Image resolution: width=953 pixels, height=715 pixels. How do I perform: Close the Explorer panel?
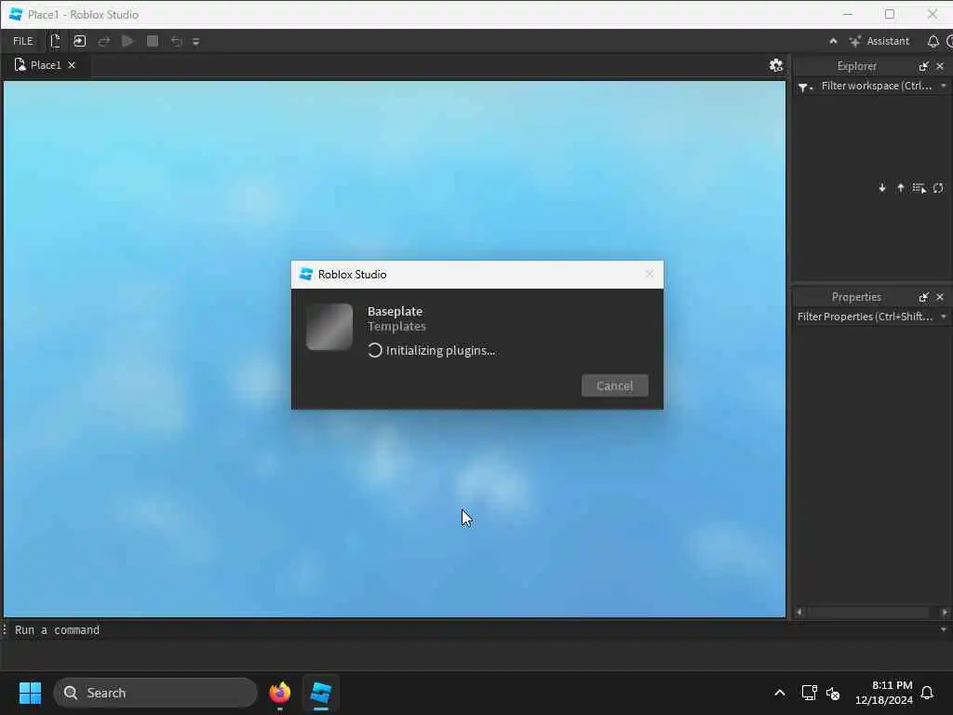(940, 66)
